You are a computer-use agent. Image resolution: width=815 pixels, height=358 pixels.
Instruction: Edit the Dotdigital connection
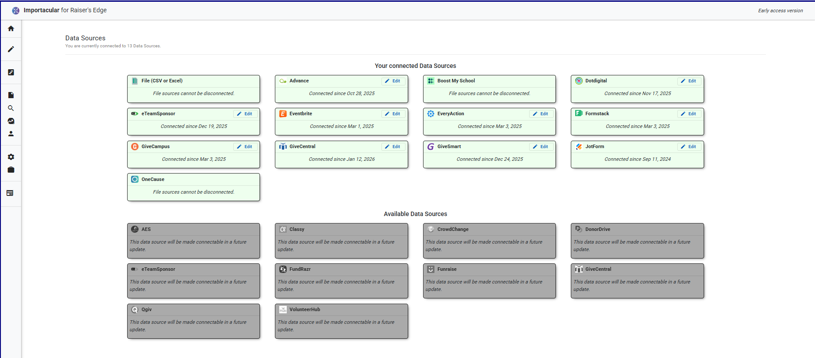689,81
